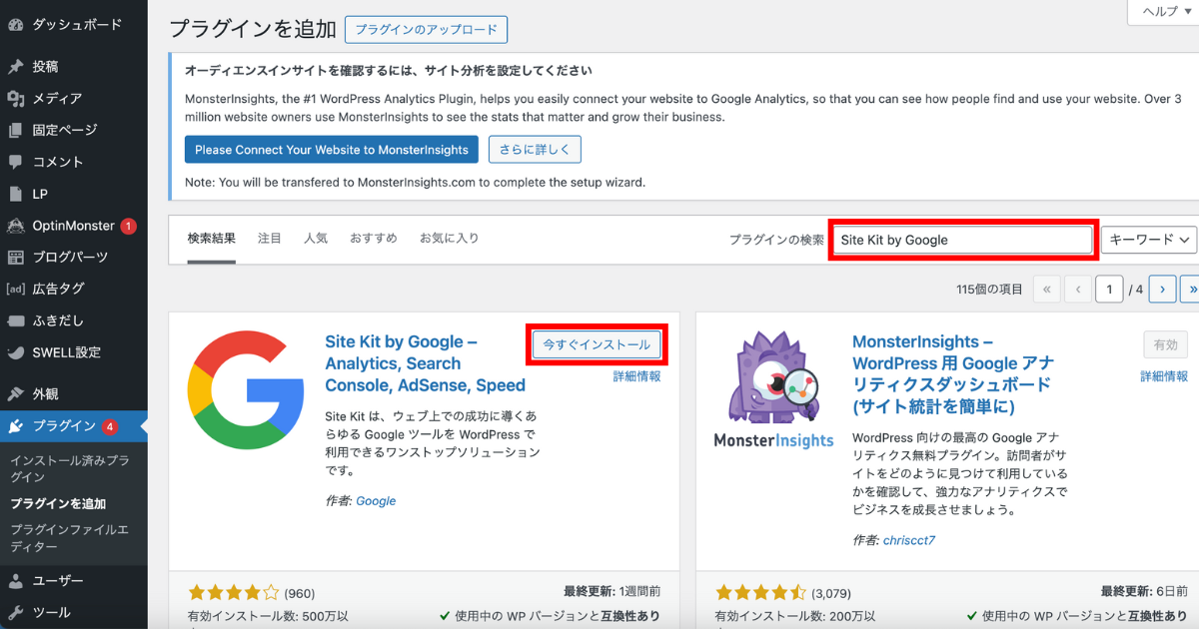1199x629 pixels.
Task: Click the プラグイン update count badge
Action: pyautogui.click(x=109, y=427)
